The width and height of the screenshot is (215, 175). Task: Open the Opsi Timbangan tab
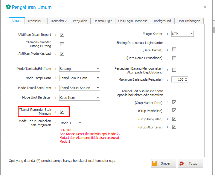tap(189, 21)
